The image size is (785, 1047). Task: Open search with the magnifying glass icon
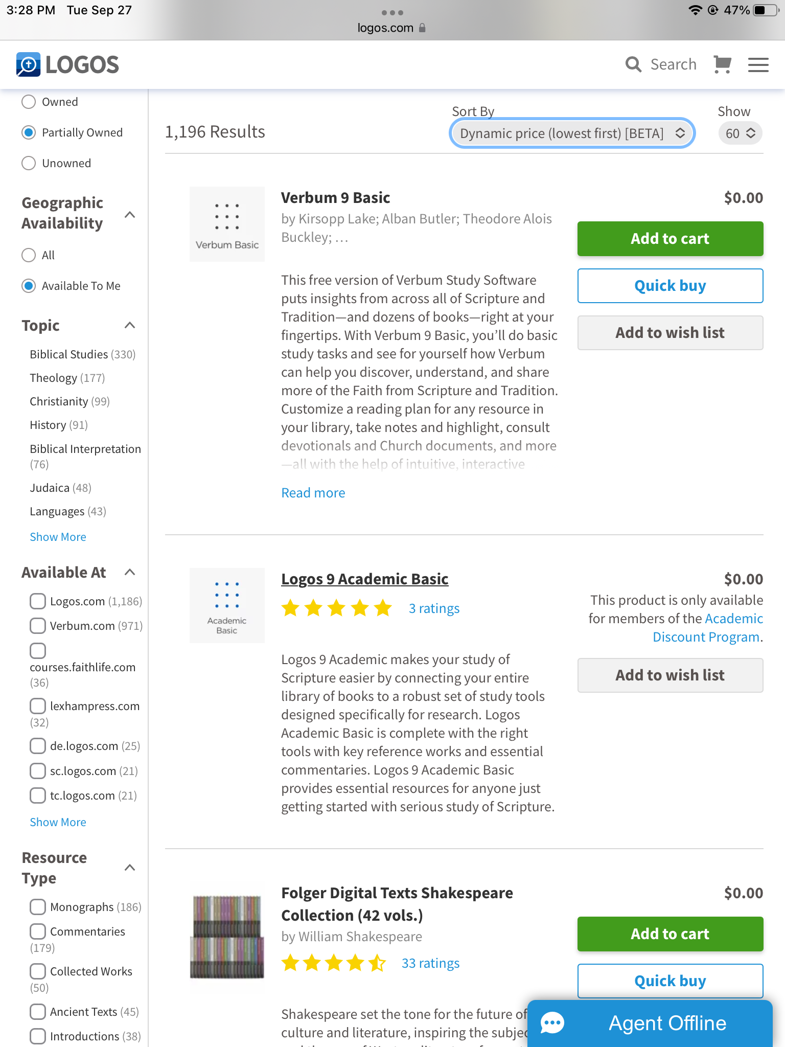point(633,64)
